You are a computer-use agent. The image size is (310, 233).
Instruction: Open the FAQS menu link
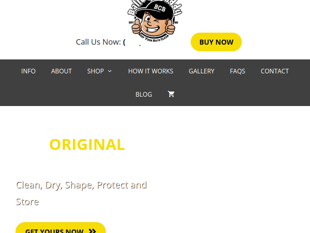coord(238,71)
